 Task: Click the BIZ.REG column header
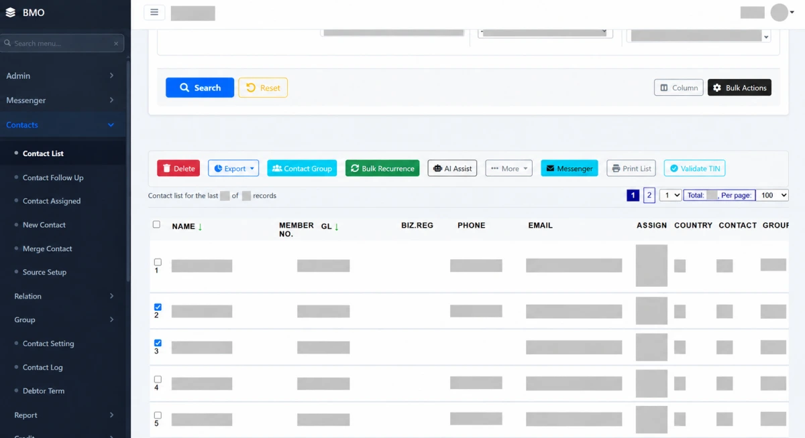[x=417, y=226]
